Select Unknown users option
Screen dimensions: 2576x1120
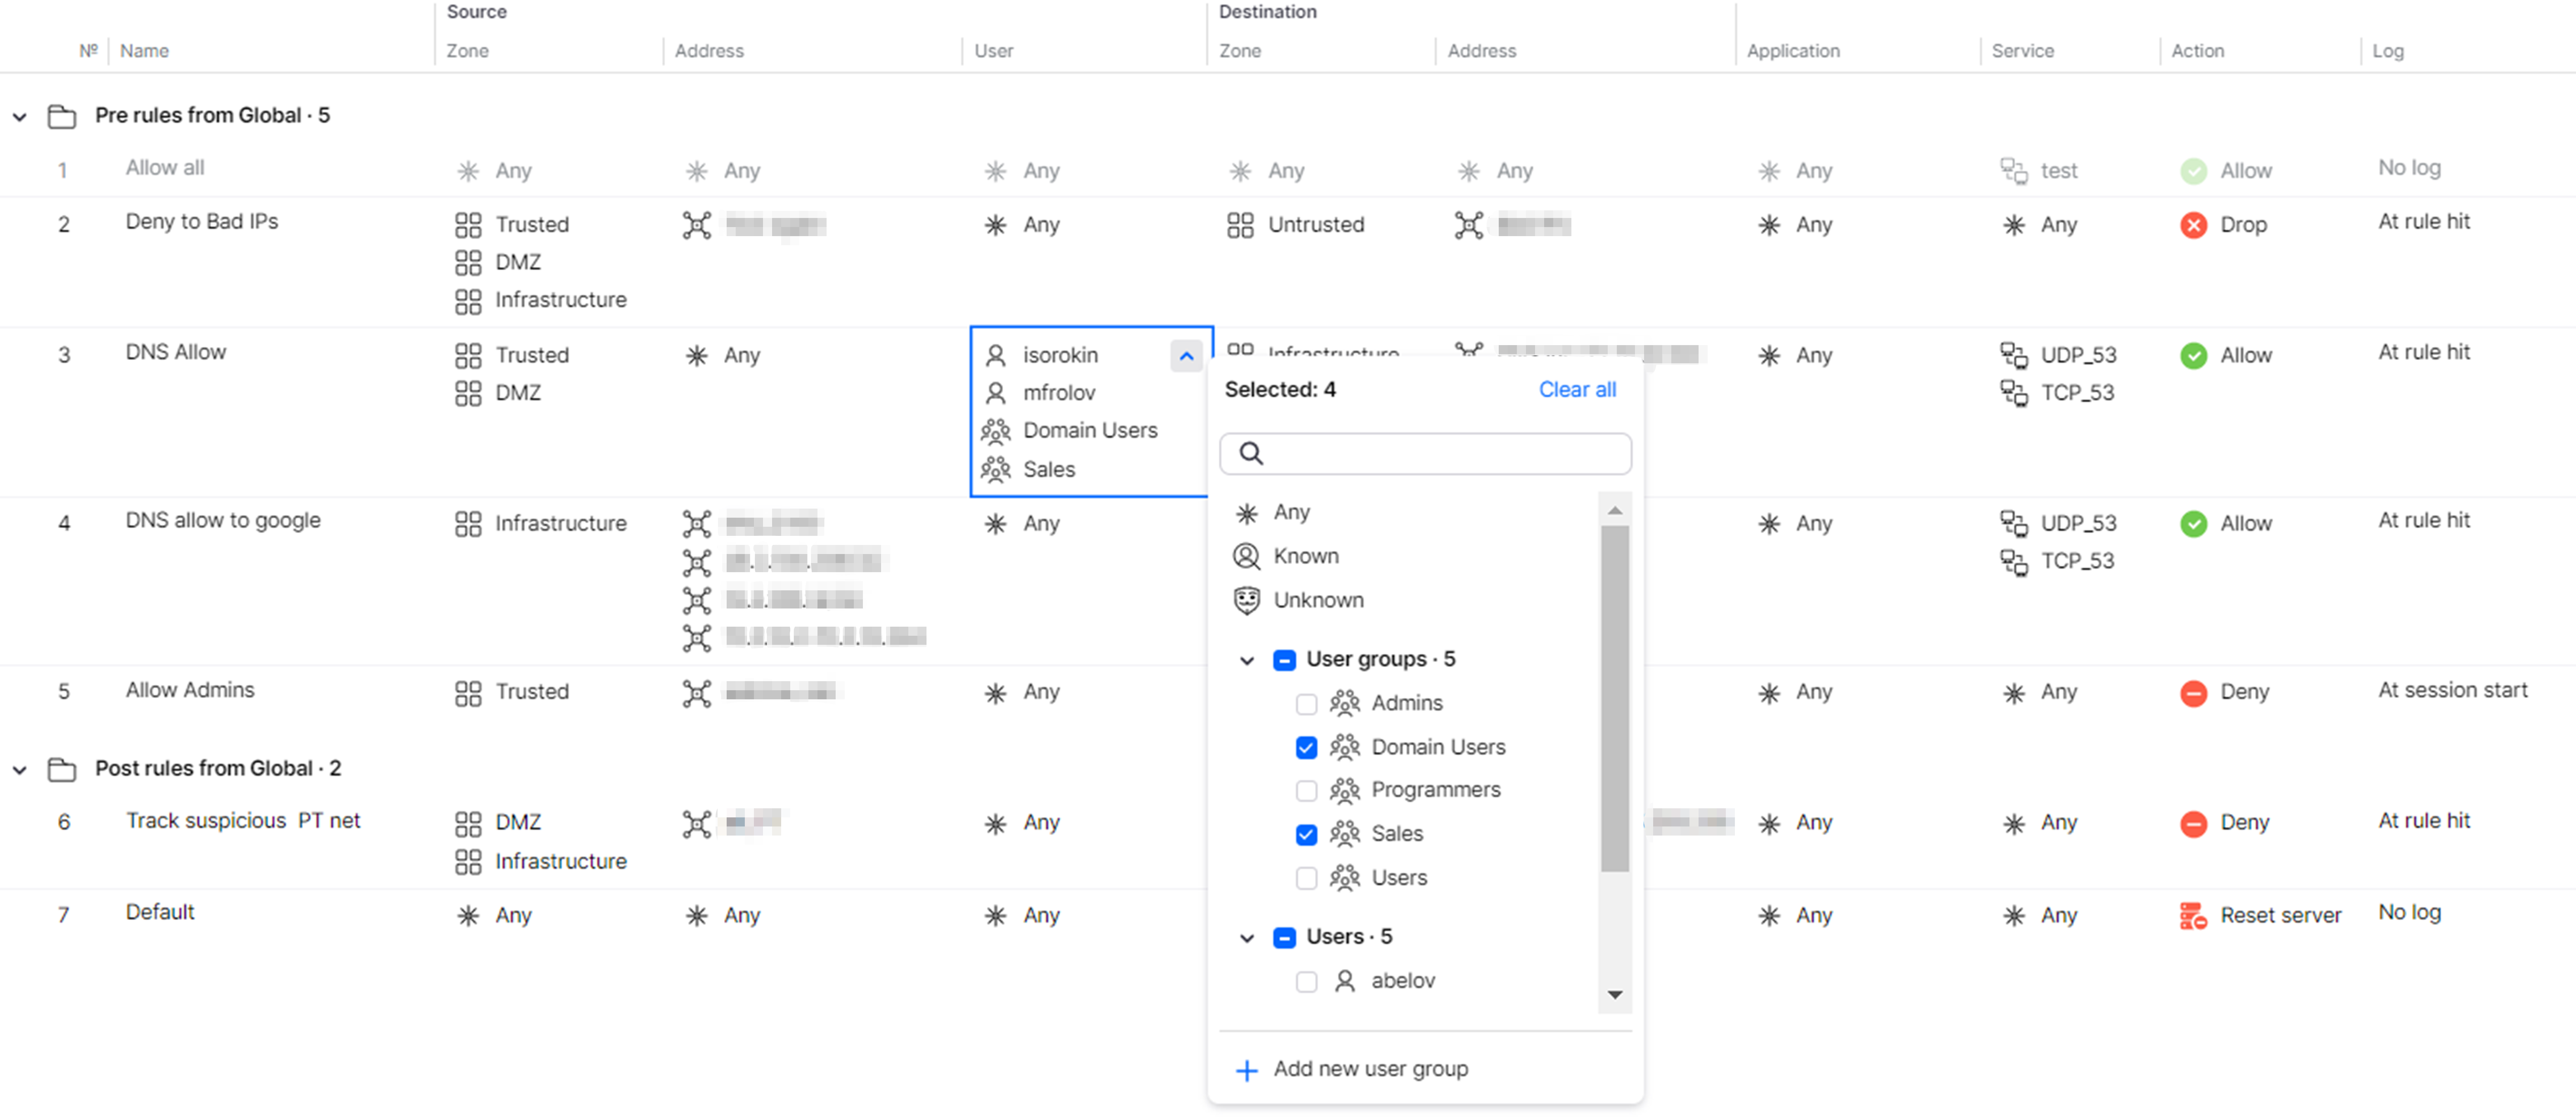point(1318,600)
